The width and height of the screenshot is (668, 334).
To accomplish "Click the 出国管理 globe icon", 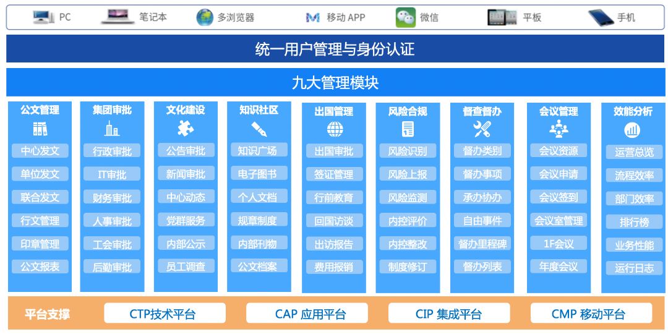I will [x=334, y=129].
